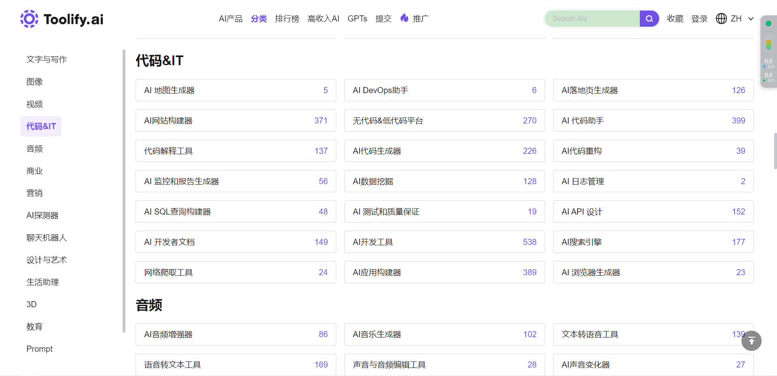Viewport: 777px width, 376px height.
Task: Open the AI 代码助手 category card
Action: pos(653,121)
